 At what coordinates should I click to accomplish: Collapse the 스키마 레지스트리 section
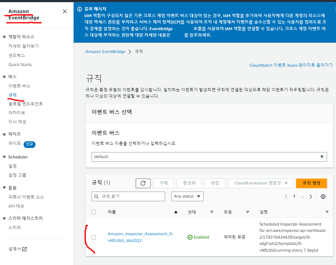click(x=4, y=218)
